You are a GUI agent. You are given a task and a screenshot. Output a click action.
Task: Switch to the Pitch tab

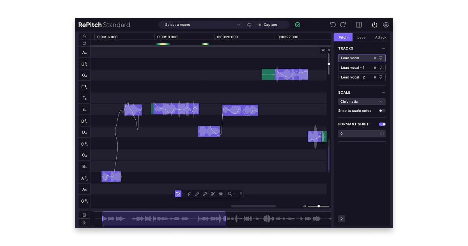click(x=343, y=37)
